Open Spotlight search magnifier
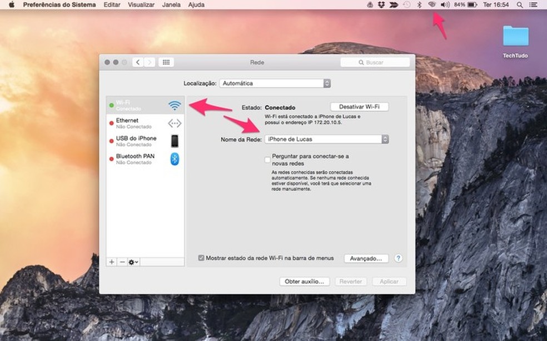This screenshot has height=341, width=547. click(520, 5)
